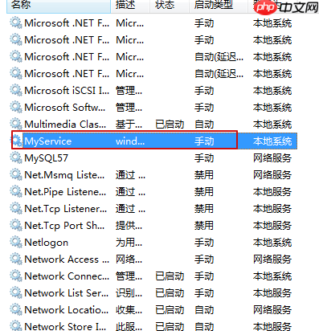
Task: Click 已启动 status in Network Connec... row
Action: 170,276
